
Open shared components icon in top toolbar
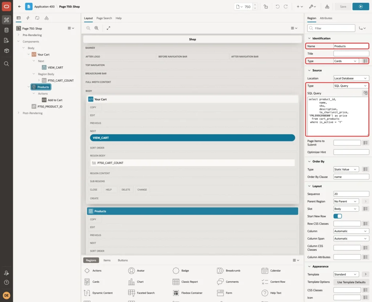click(327, 7)
